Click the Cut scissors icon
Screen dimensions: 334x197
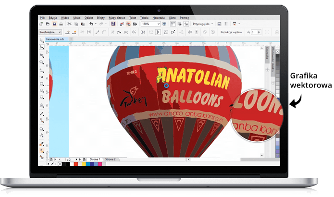tap(69, 24)
